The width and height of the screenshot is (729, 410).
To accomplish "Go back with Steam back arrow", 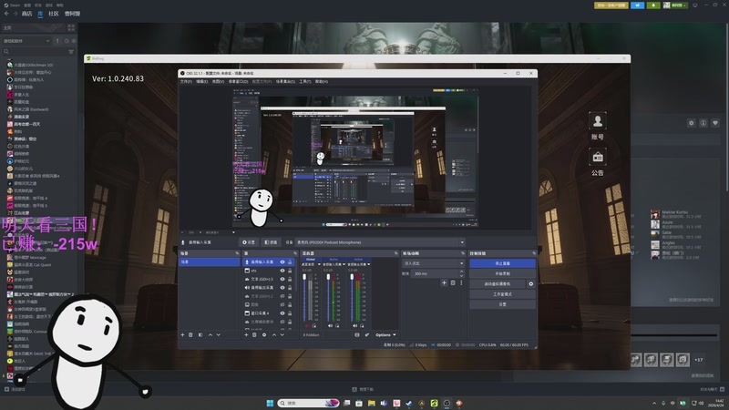I will pyautogui.click(x=6, y=14).
